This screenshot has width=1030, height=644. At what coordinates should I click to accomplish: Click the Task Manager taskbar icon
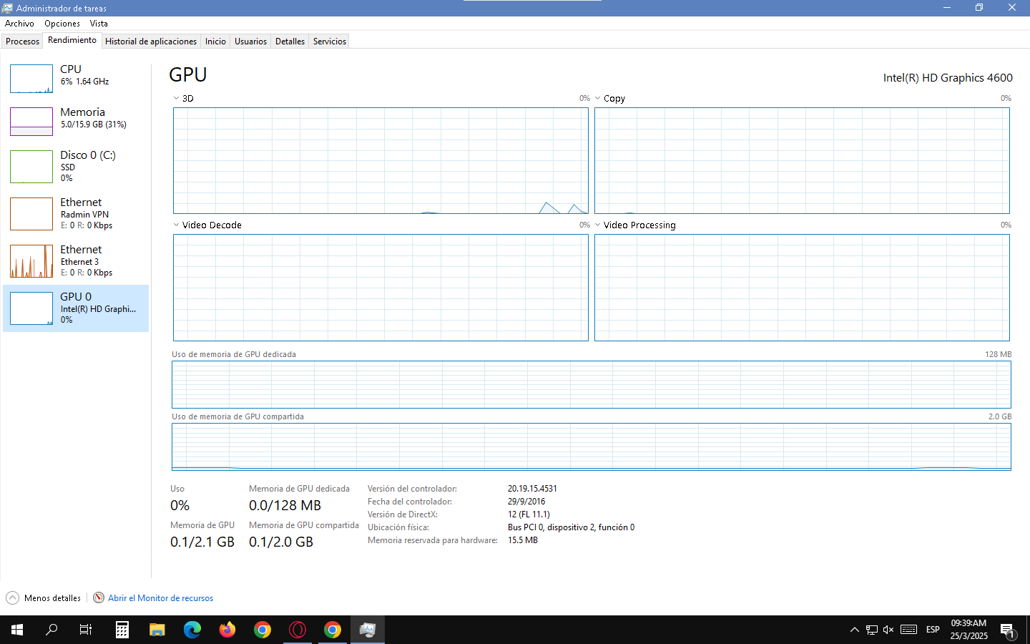tap(368, 630)
